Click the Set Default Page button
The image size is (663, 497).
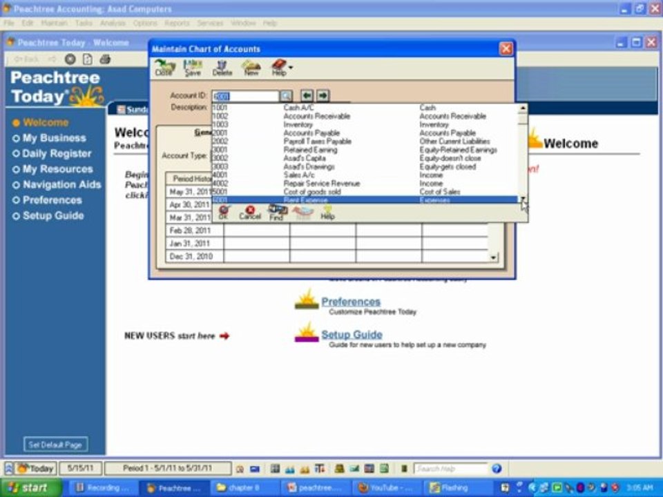point(55,445)
